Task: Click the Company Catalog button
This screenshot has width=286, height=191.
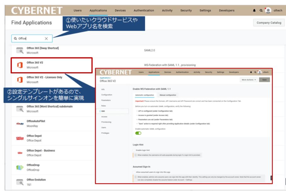Action: [x=269, y=23]
